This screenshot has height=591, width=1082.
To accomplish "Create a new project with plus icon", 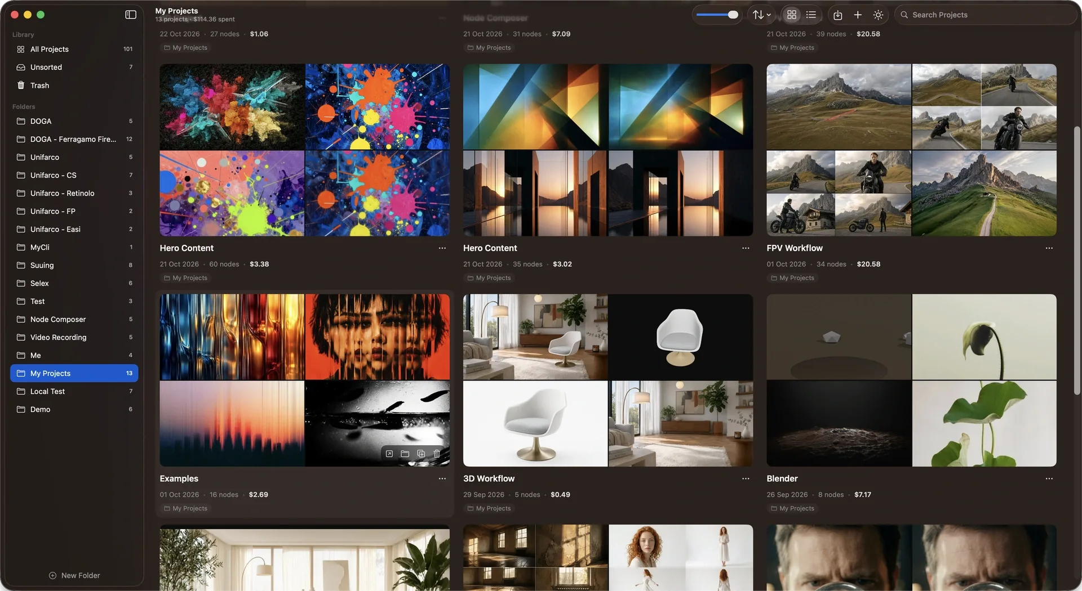I will 858,15.
